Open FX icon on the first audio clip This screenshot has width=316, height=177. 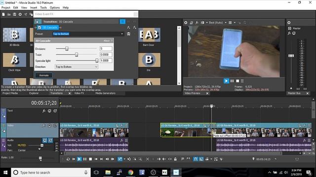pyautogui.click(x=122, y=140)
